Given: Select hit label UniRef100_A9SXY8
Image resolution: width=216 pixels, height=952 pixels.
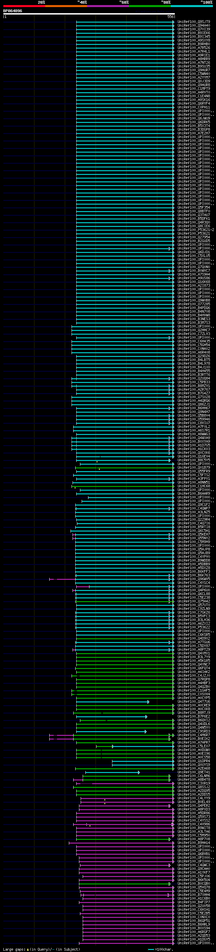Looking at the screenshot, I should click(194, 40).
